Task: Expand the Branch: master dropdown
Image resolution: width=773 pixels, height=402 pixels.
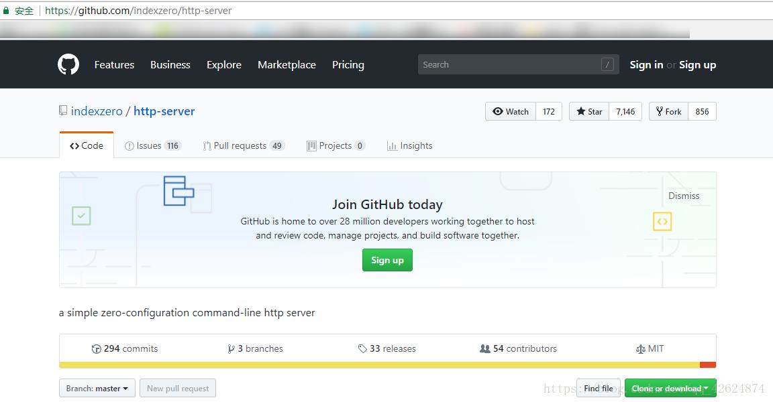Action: 97,388
